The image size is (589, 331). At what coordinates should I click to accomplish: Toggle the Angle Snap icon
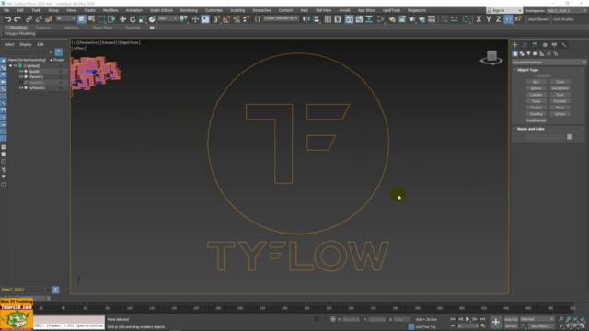[x=226, y=19]
